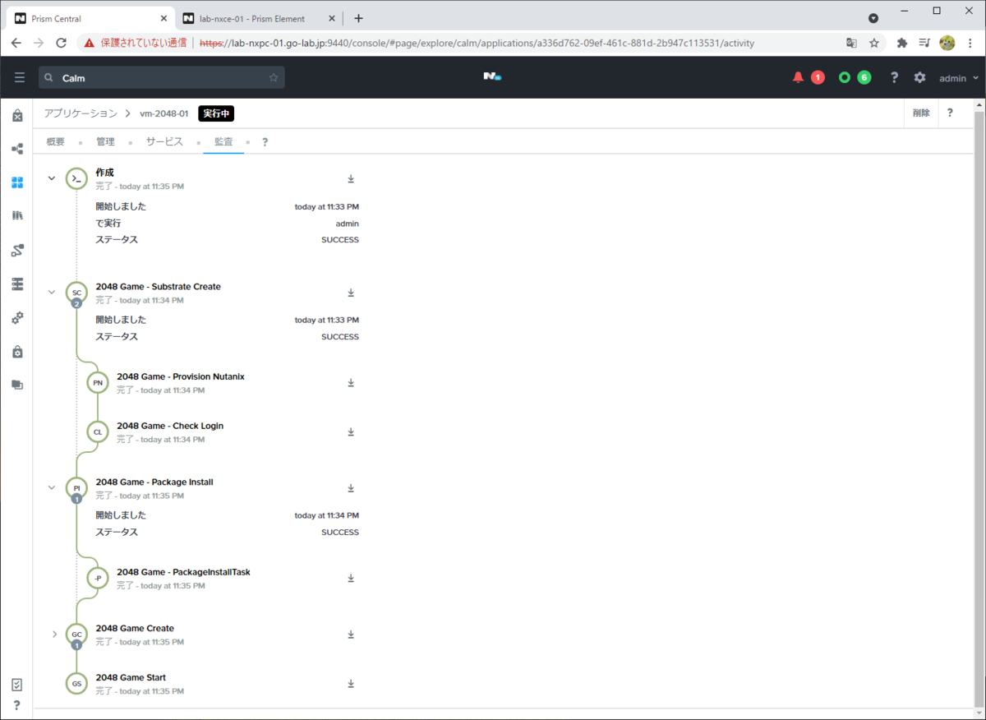Open Endpoints icon in left sidebar
The width and height of the screenshot is (986, 720).
[17, 284]
